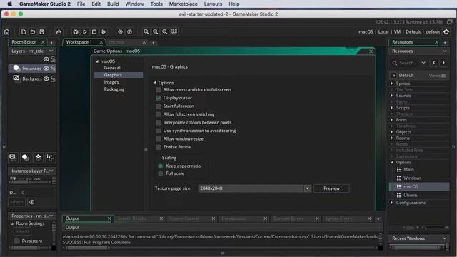Open the Recent Windows dropdown
Image resolution: width=457 pixels, height=257 pixels.
[444, 238]
